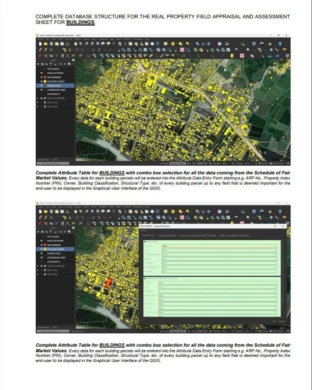Open Actions menu in Feature Attributes dialog
This screenshot has width=312, height=390.
click(x=144, y=230)
